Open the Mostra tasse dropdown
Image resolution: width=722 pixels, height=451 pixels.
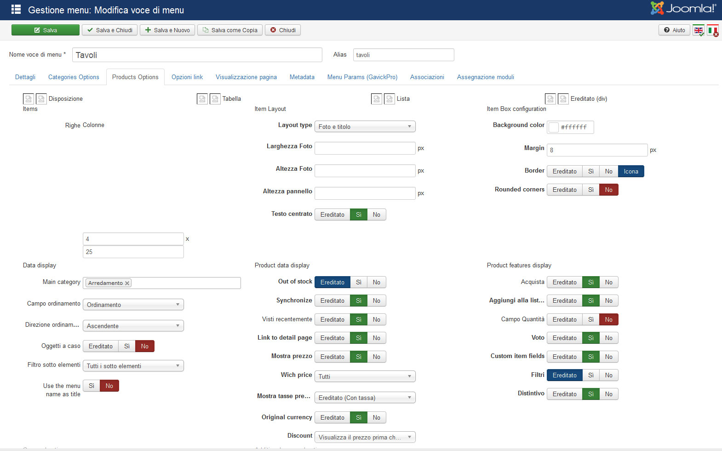(x=365, y=398)
